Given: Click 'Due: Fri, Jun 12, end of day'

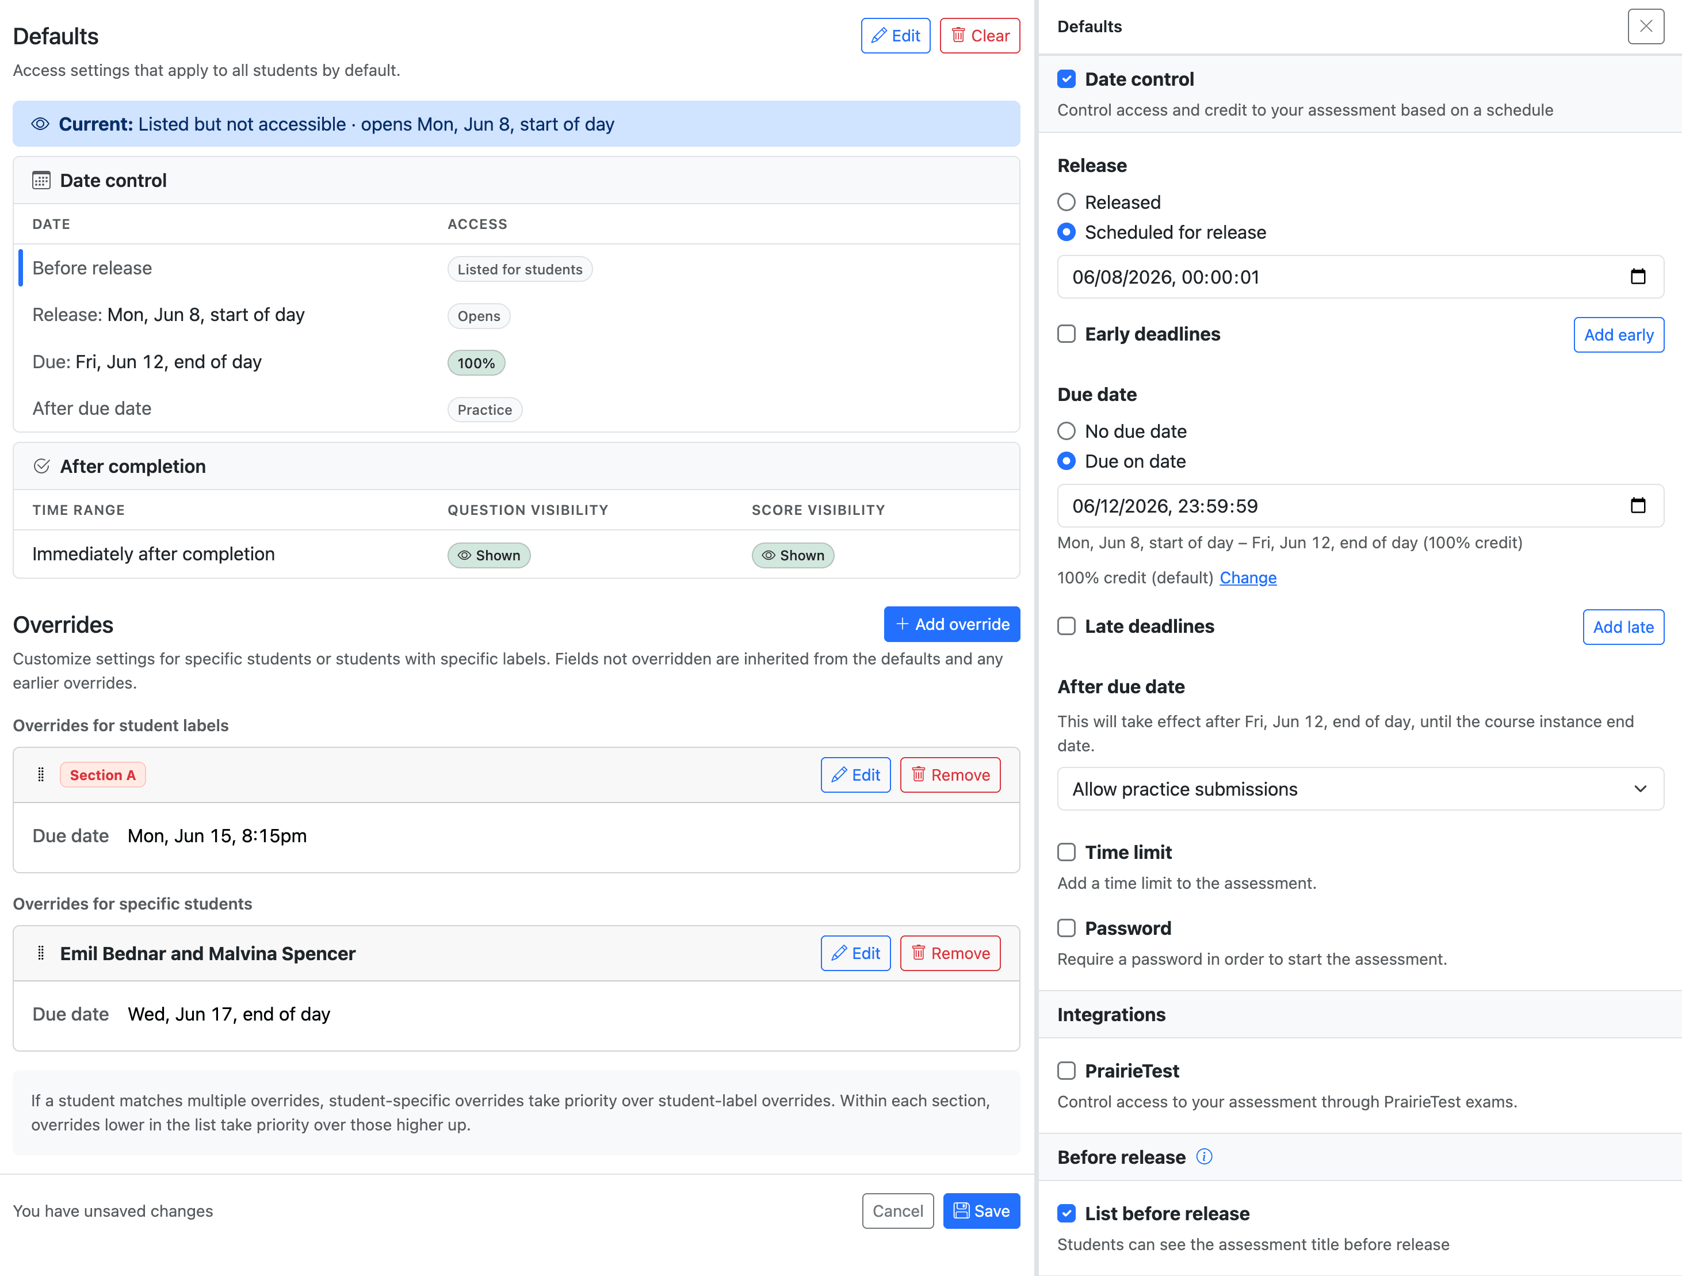Looking at the screenshot, I should click(x=147, y=362).
